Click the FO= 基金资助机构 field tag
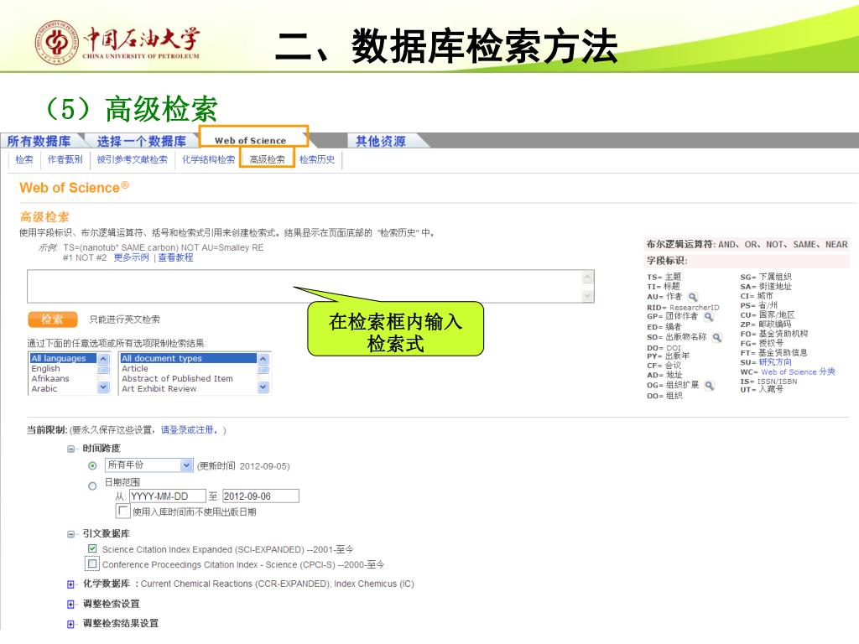 [774, 334]
